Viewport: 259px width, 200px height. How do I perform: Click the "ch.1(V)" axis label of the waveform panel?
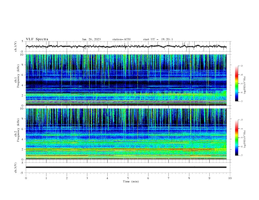16,46
